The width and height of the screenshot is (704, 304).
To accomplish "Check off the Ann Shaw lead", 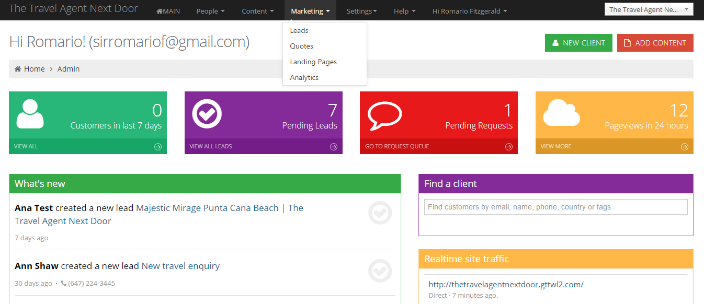I will (x=380, y=271).
